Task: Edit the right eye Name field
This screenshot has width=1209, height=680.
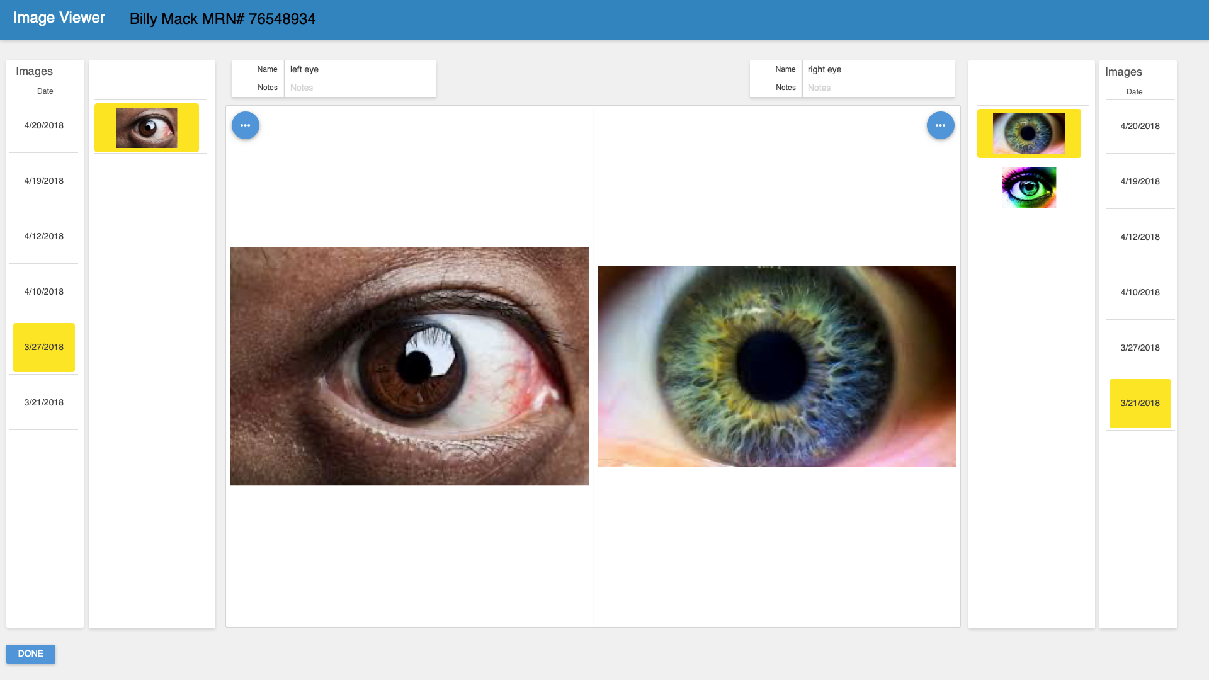Action: 878,69
